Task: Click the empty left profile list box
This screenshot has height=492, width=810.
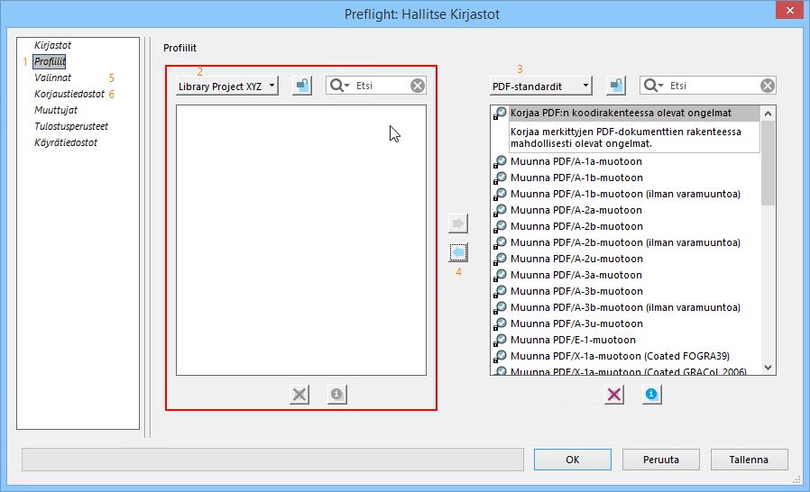Action: pos(301,240)
